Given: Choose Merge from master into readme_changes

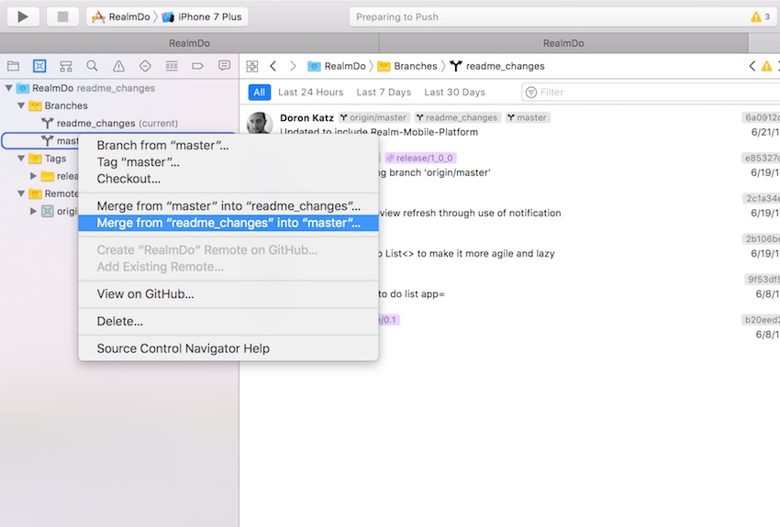Looking at the screenshot, I should (x=228, y=206).
